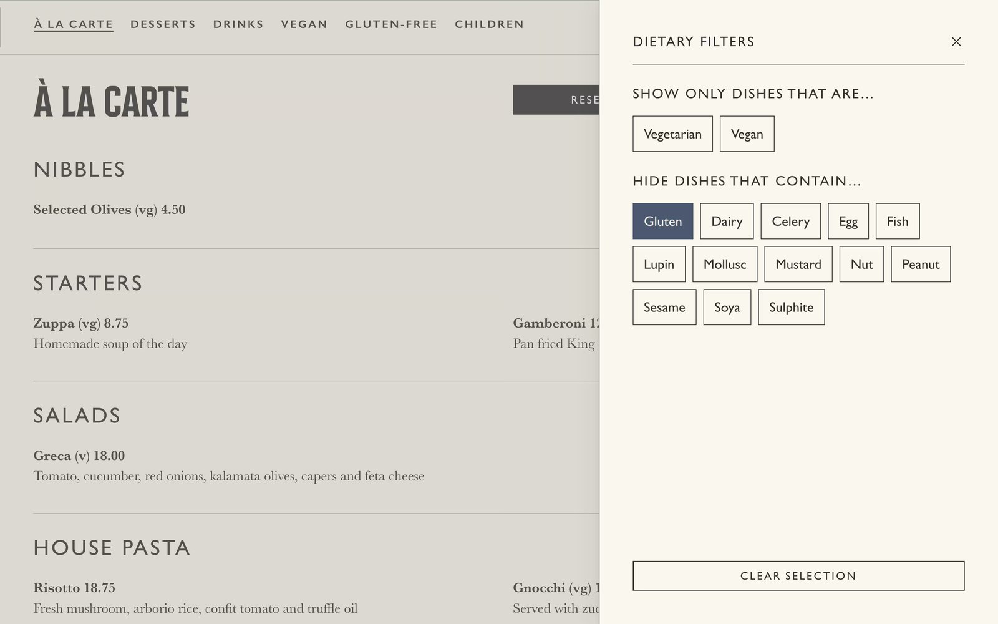Hide dishes containing Dairy
The image size is (998, 624).
[727, 222]
